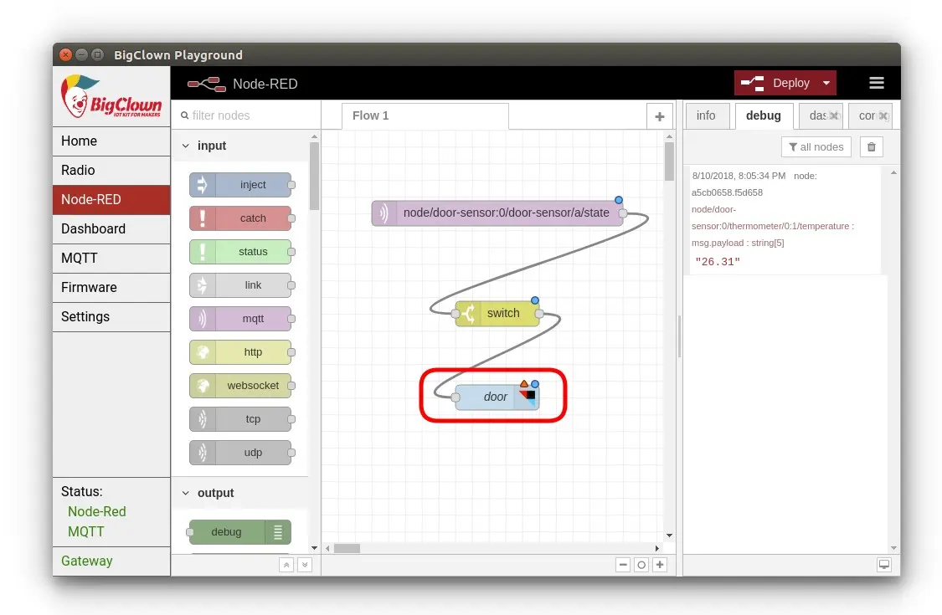This screenshot has width=942, height=615.
Task: Click the canvas horizontal scrollbar thumb
Action: pos(347,548)
